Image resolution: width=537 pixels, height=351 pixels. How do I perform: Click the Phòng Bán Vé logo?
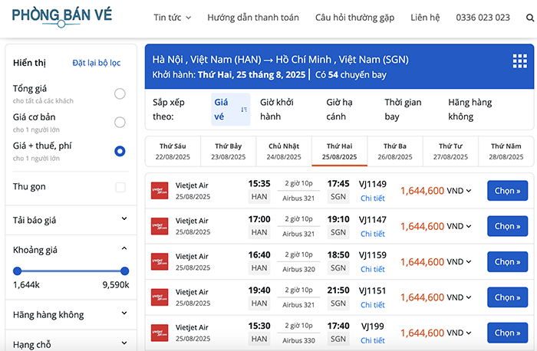click(x=61, y=17)
